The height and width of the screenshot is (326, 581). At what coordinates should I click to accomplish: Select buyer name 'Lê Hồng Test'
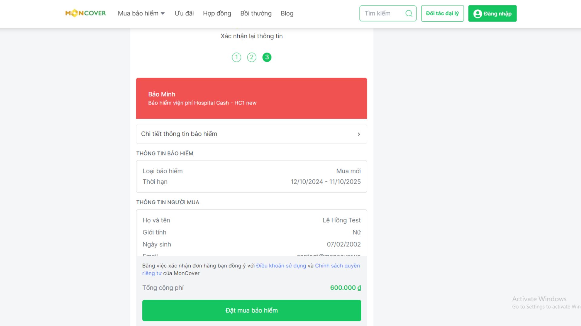tap(341, 220)
